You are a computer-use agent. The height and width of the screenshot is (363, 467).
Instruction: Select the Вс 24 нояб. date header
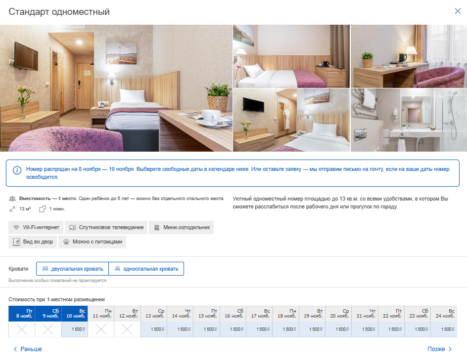(444, 314)
